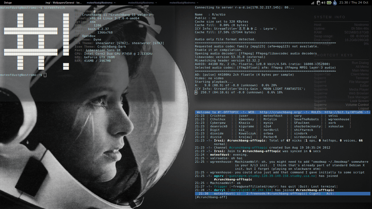Viewport: 372px width, 209px height.
Task: Click the volume speaker tray icon
Action: pos(324,3)
